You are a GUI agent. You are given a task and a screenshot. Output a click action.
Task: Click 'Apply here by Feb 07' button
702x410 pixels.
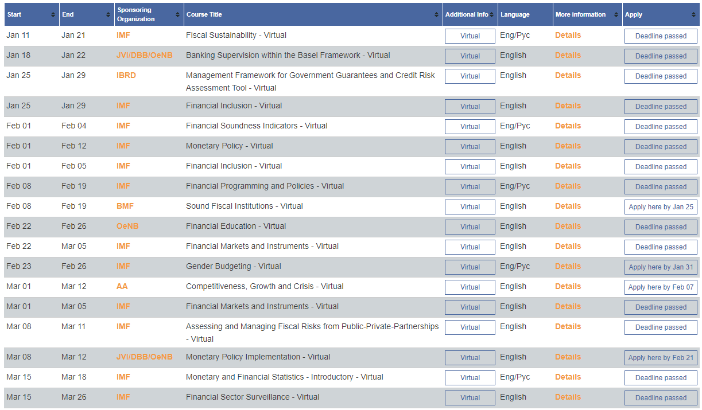point(661,287)
